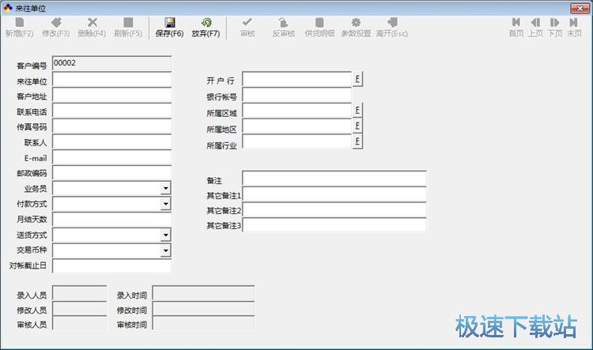Discard changes with 放弃(F7)
Screen dimensions: 593x350
(x=206, y=28)
